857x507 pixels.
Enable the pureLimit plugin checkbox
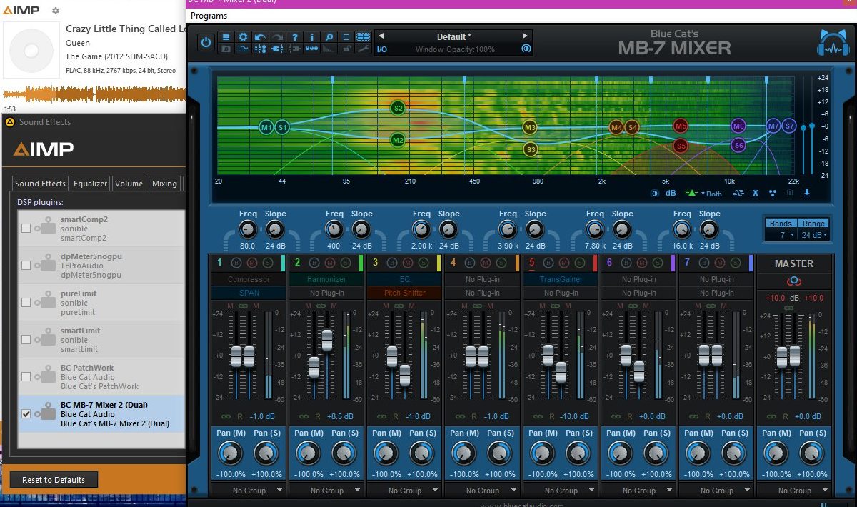pyautogui.click(x=26, y=303)
